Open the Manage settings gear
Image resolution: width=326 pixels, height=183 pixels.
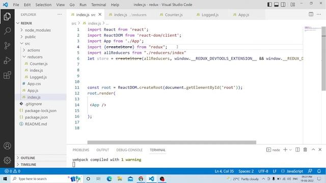point(7,160)
